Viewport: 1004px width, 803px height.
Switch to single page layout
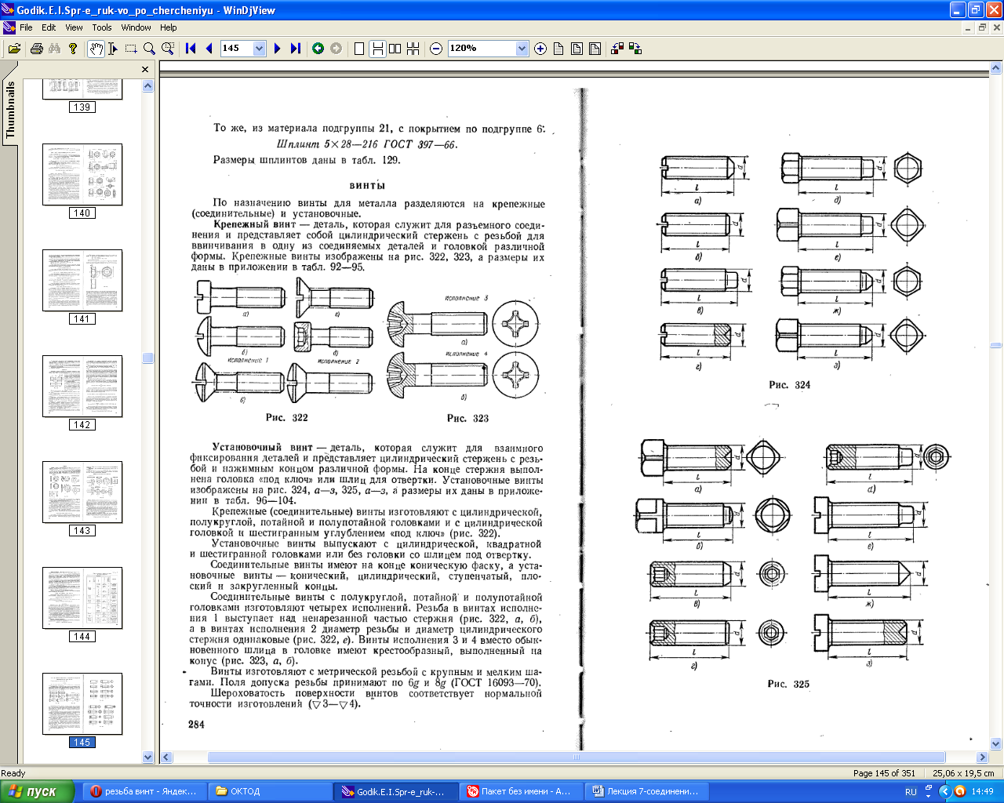point(359,49)
